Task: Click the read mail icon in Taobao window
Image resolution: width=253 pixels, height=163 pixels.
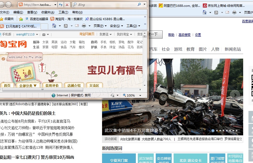Action: [x=77, y=26]
